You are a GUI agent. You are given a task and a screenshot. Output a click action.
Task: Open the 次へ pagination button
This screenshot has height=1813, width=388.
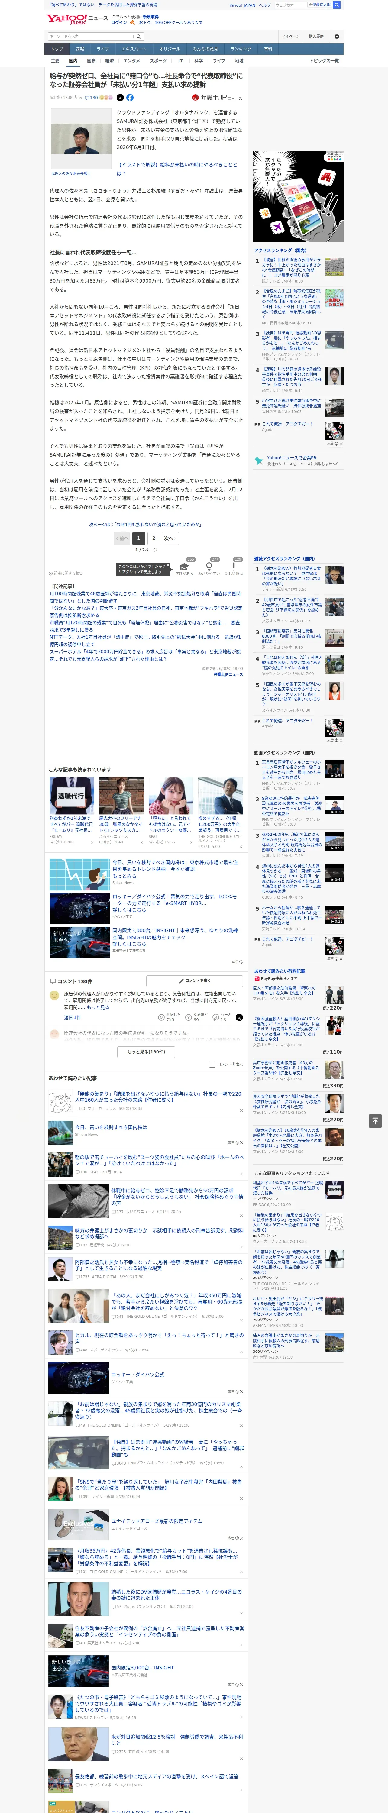pyautogui.click(x=170, y=538)
